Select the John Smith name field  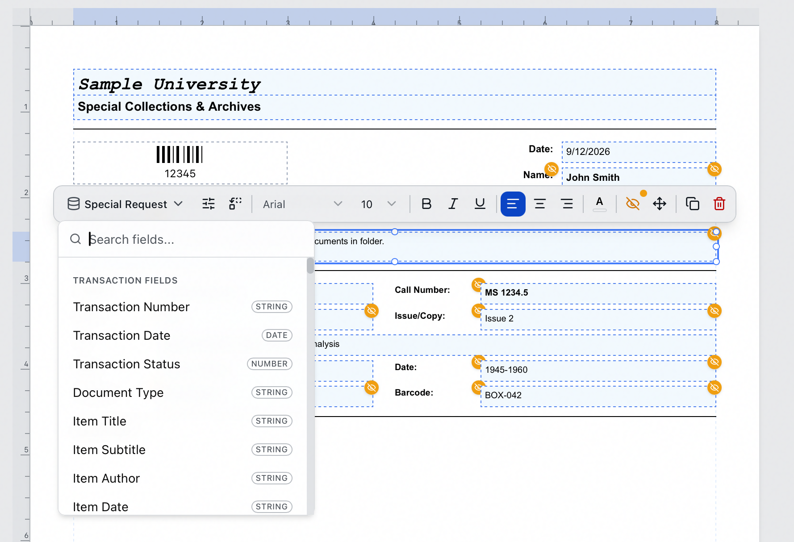point(639,177)
